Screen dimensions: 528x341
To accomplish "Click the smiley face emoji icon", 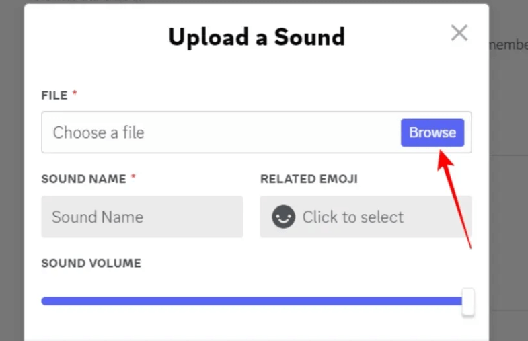I will click(283, 217).
